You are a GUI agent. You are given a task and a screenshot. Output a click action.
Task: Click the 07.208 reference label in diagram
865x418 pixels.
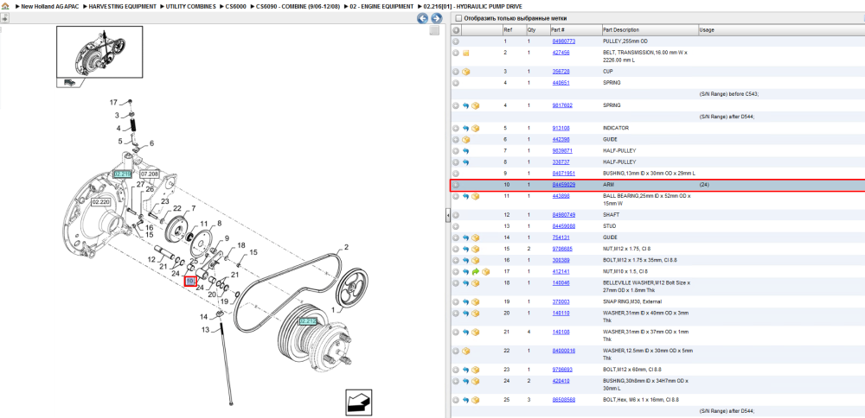(149, 174)
